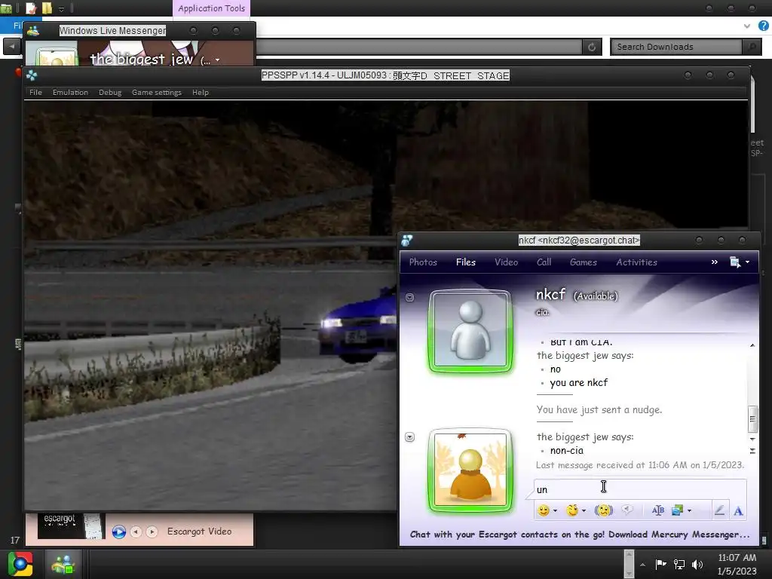Screen dimensions: 772x579
Task: Click the chat scrollbar up arrow
Action: (x=752, y=345)
